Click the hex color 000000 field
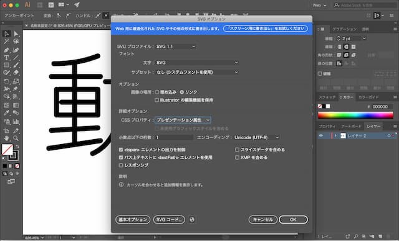Screen dimensions: 399x241 [382, 107]
